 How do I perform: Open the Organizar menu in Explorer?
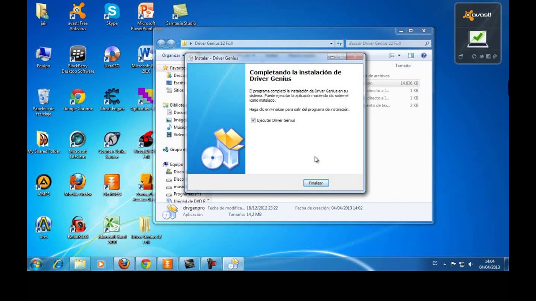click(173, 55)
